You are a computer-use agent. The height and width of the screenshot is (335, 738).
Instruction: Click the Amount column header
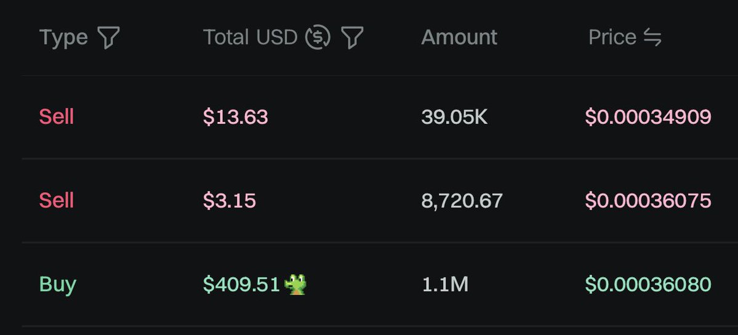coord(459,37)
